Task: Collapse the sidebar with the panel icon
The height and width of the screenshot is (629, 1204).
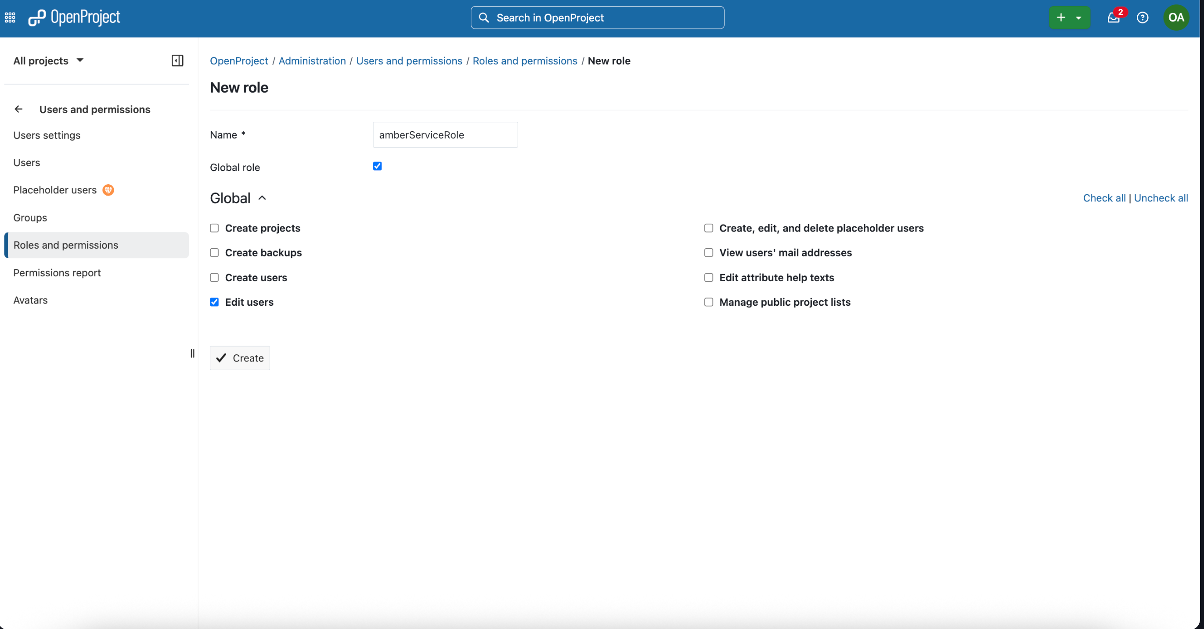Action: (177, 61)
